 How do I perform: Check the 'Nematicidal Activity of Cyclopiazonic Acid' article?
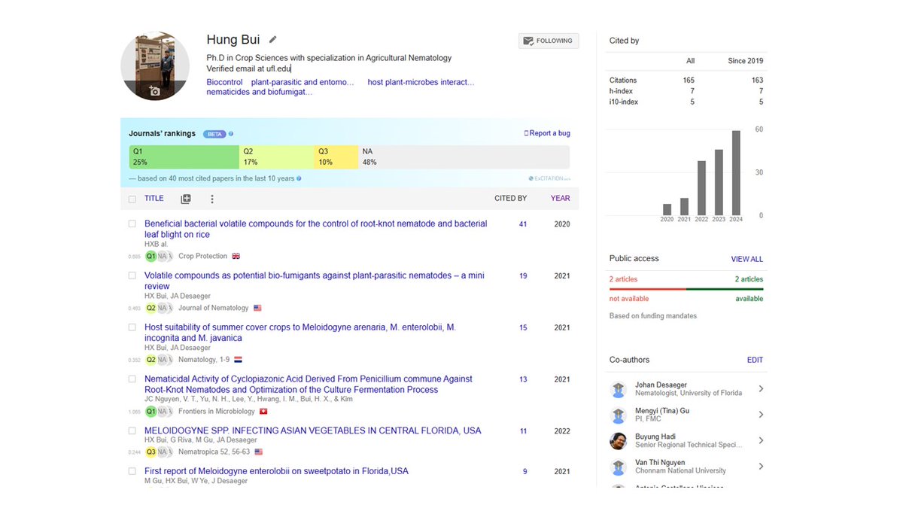coord(132,379)
